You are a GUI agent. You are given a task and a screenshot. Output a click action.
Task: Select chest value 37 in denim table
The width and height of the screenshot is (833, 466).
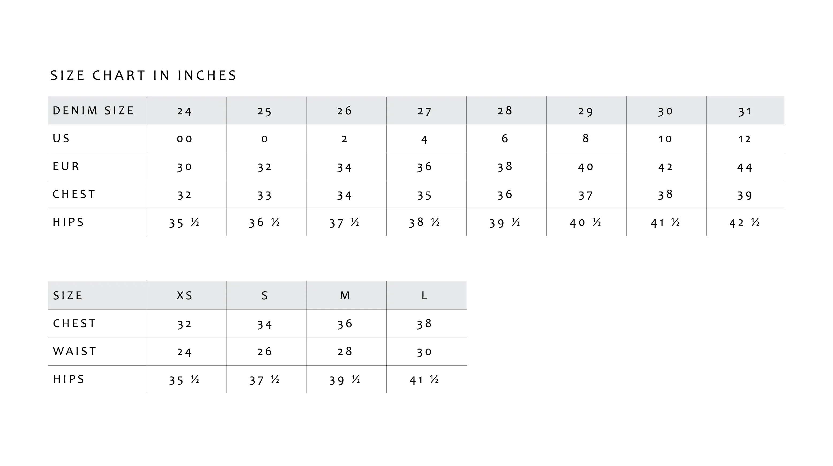586,194
